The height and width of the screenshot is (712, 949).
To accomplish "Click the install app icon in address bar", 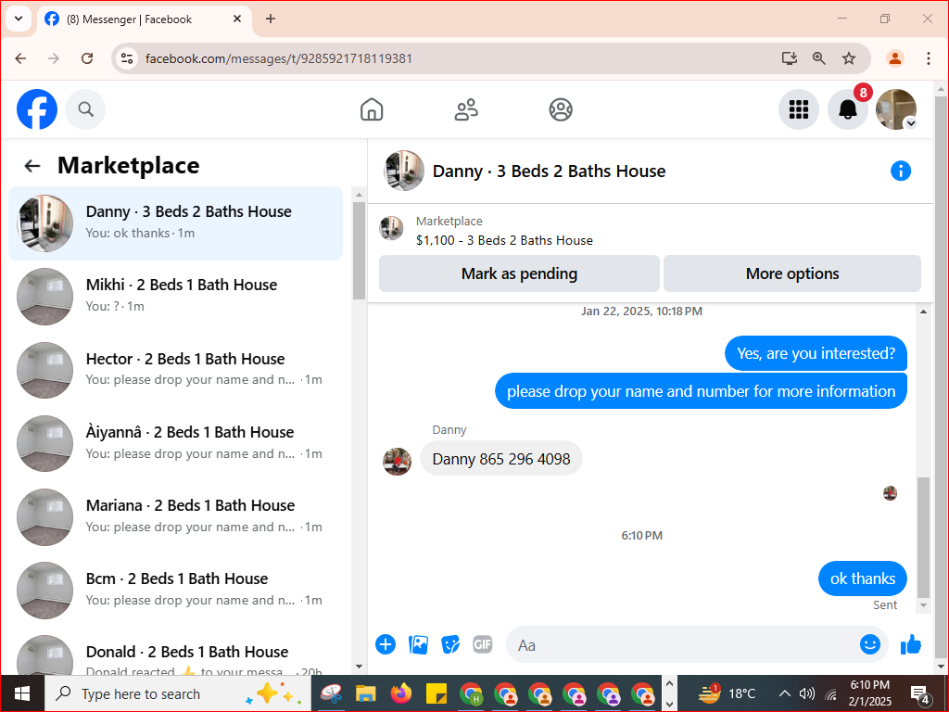I will [x=790, y=58].
